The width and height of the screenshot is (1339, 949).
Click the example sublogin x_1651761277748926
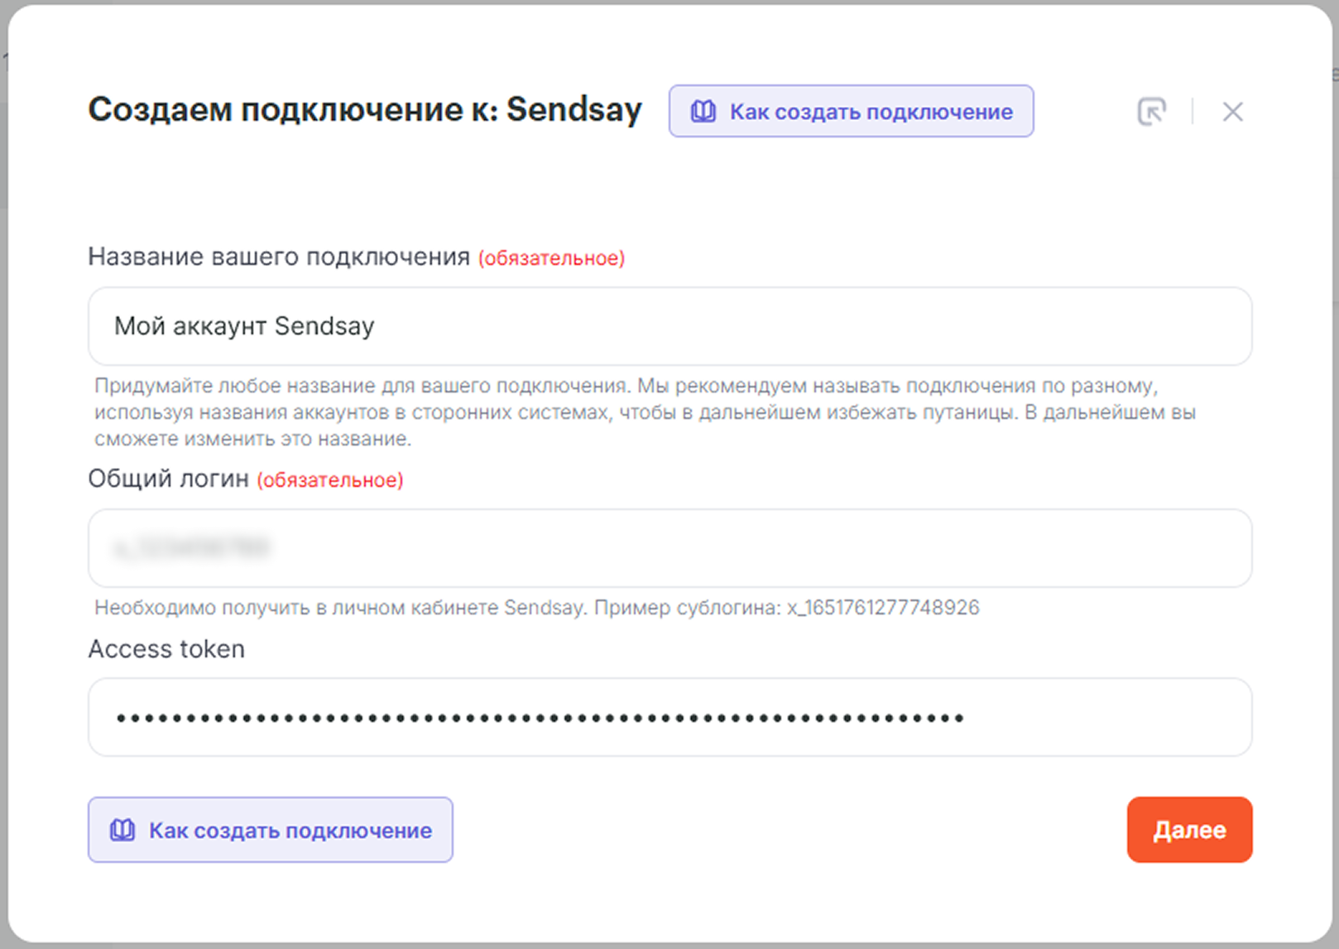tap(883, 608)
